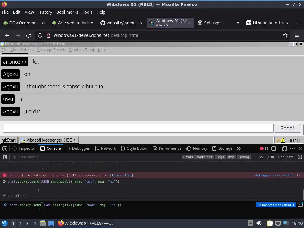
Task: Open the Storage devtools tab
Action: (x=222, y=148)
